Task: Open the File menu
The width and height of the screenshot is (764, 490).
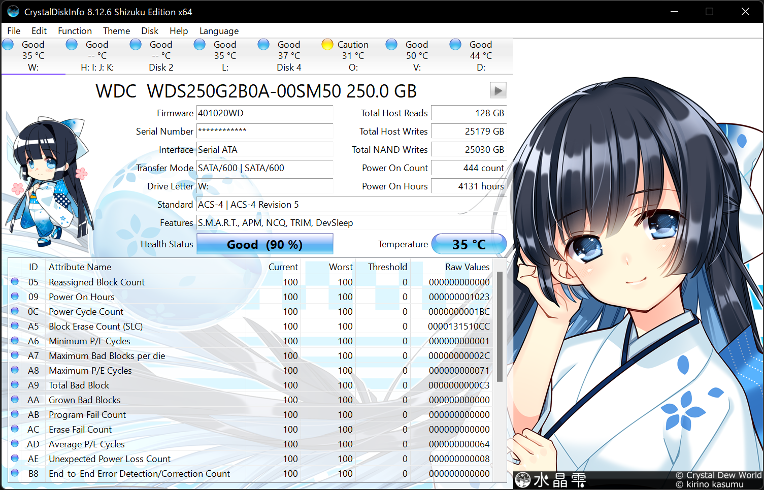Action: pyautogui.click(x=14, y=31)
